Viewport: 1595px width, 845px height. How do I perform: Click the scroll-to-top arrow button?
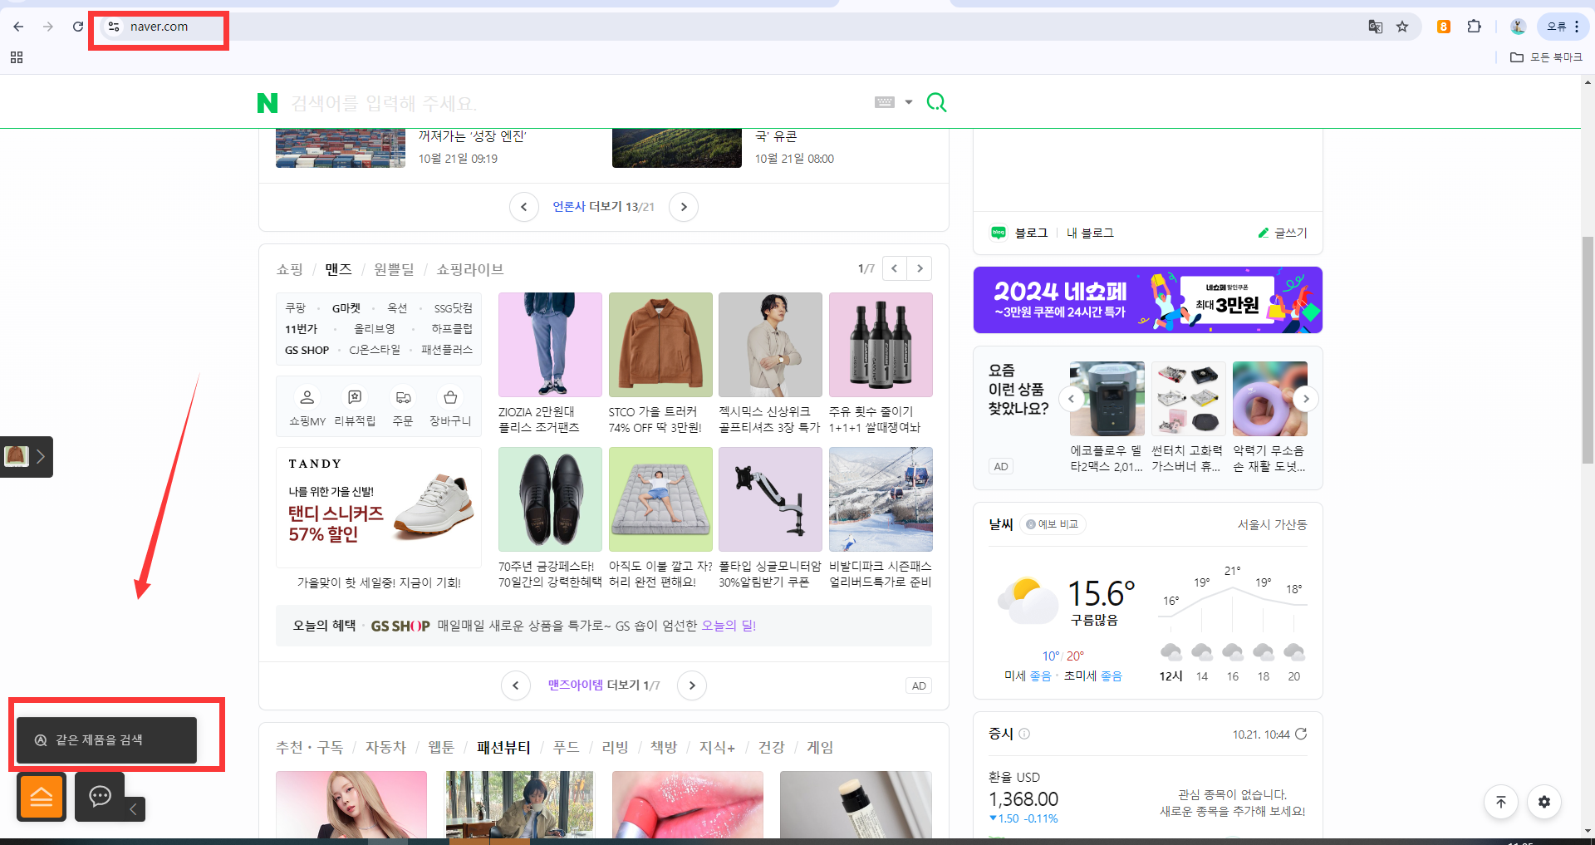[x=1501, y=802]
